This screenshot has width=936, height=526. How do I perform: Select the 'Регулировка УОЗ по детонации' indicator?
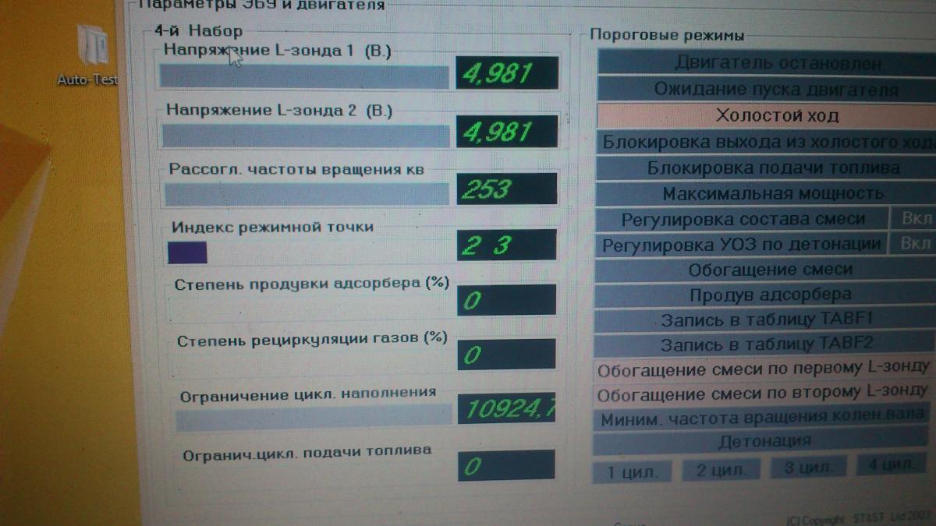pyautogui.click(x=743, y=245)
